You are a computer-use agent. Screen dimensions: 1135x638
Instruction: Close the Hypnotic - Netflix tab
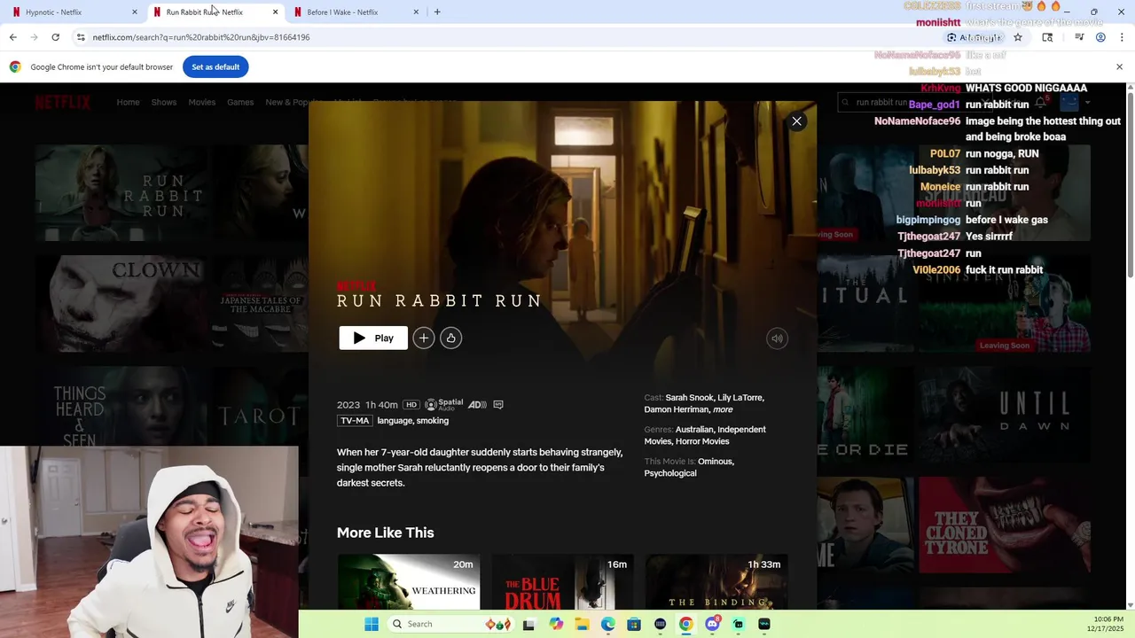pyautogui.click(x=135, y=12)
